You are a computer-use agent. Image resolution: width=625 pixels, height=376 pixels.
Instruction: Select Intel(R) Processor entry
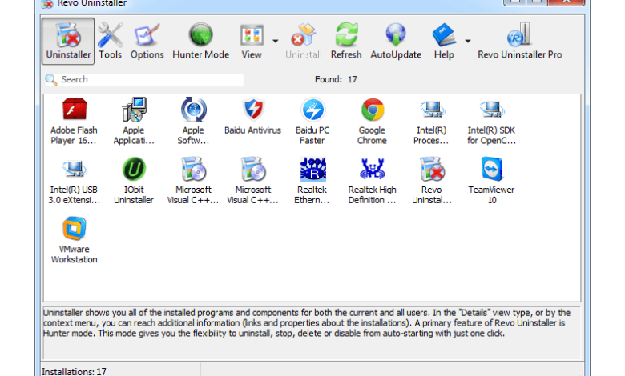pyautogui.click(x=432, y=122)
